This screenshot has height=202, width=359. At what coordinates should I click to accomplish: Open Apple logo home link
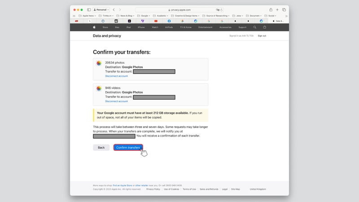tap(94, 27)
